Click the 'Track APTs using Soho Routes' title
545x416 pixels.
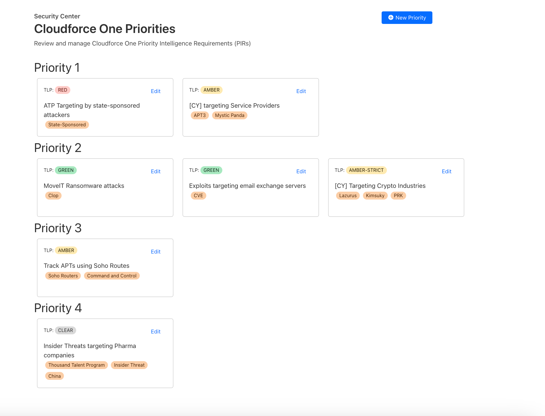87,266
